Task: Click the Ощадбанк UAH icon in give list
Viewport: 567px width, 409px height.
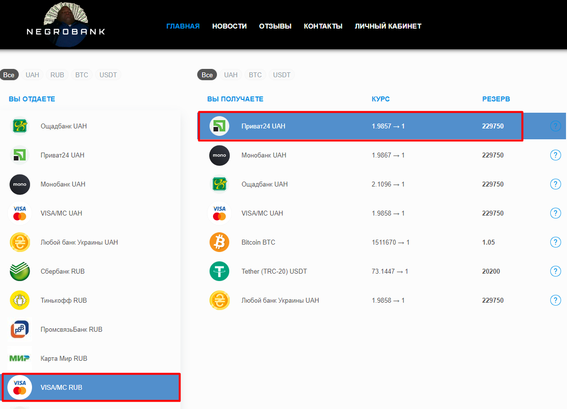Action: tap(20, 126)
